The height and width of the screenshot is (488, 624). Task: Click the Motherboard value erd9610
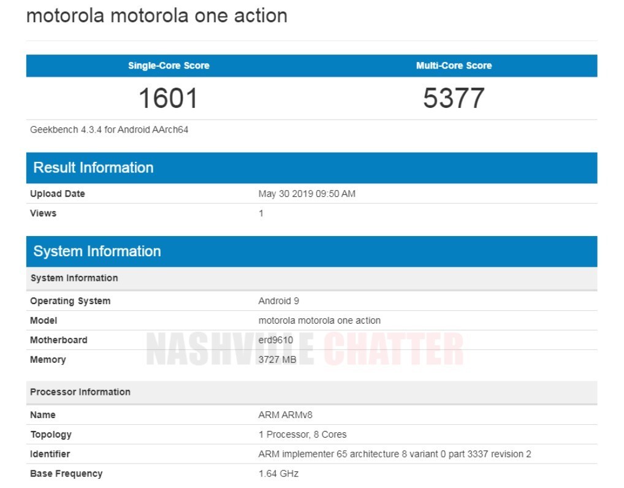[x=276, y=340]
